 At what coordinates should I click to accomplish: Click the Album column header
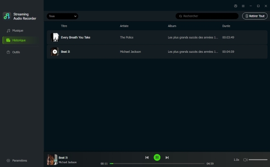pyautogui.click(x=172, y=26)
